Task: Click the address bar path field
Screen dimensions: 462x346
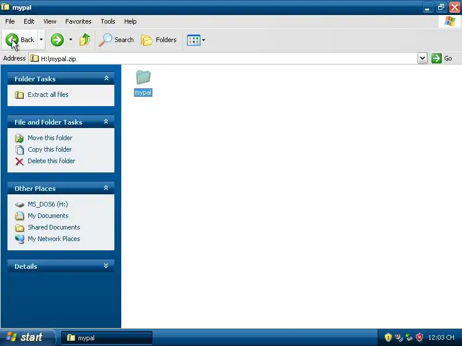Action: (x=223, y=59)
